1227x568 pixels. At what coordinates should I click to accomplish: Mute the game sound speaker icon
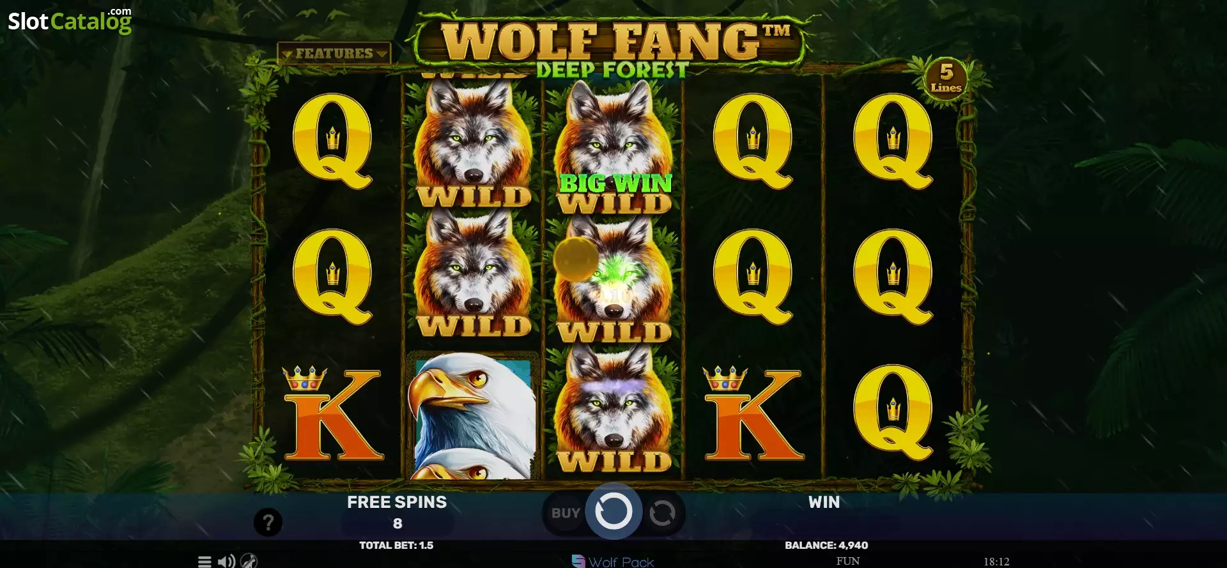226,562
